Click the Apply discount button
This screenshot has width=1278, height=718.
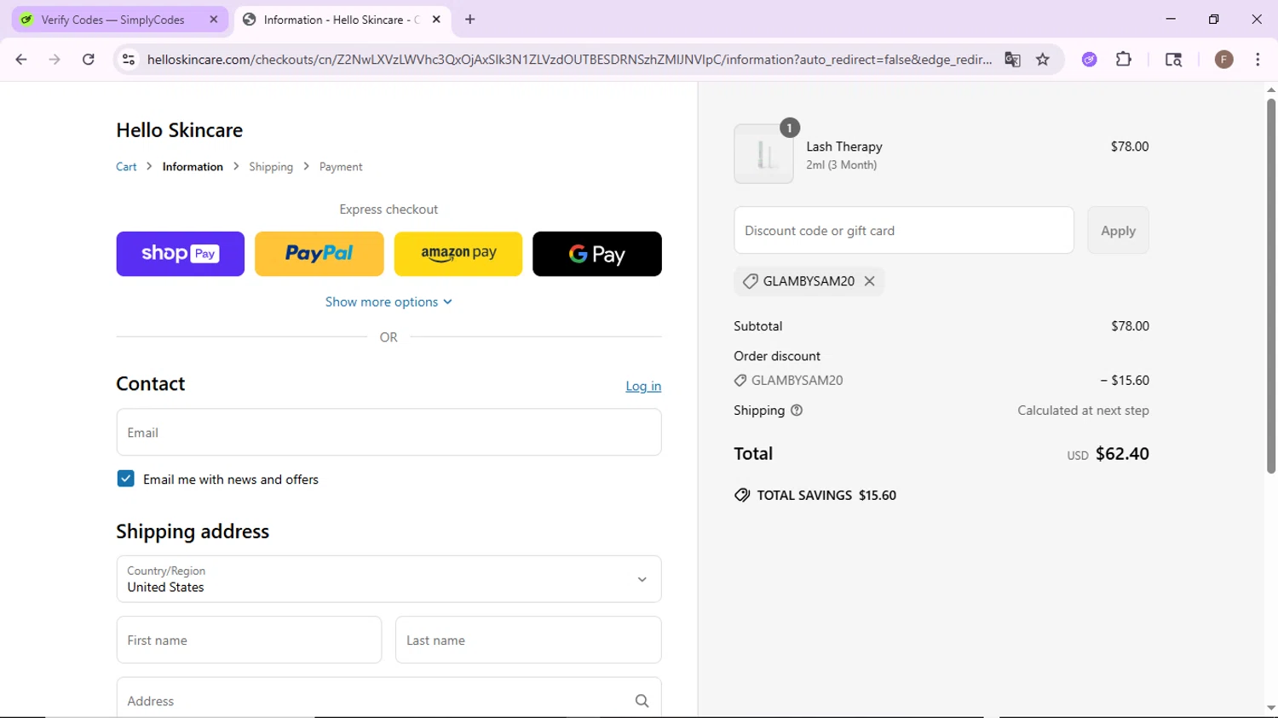point(1118,230)
